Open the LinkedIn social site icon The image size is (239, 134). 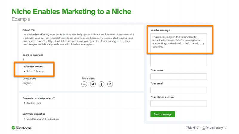pyautogui.click(x=84, y=84)
